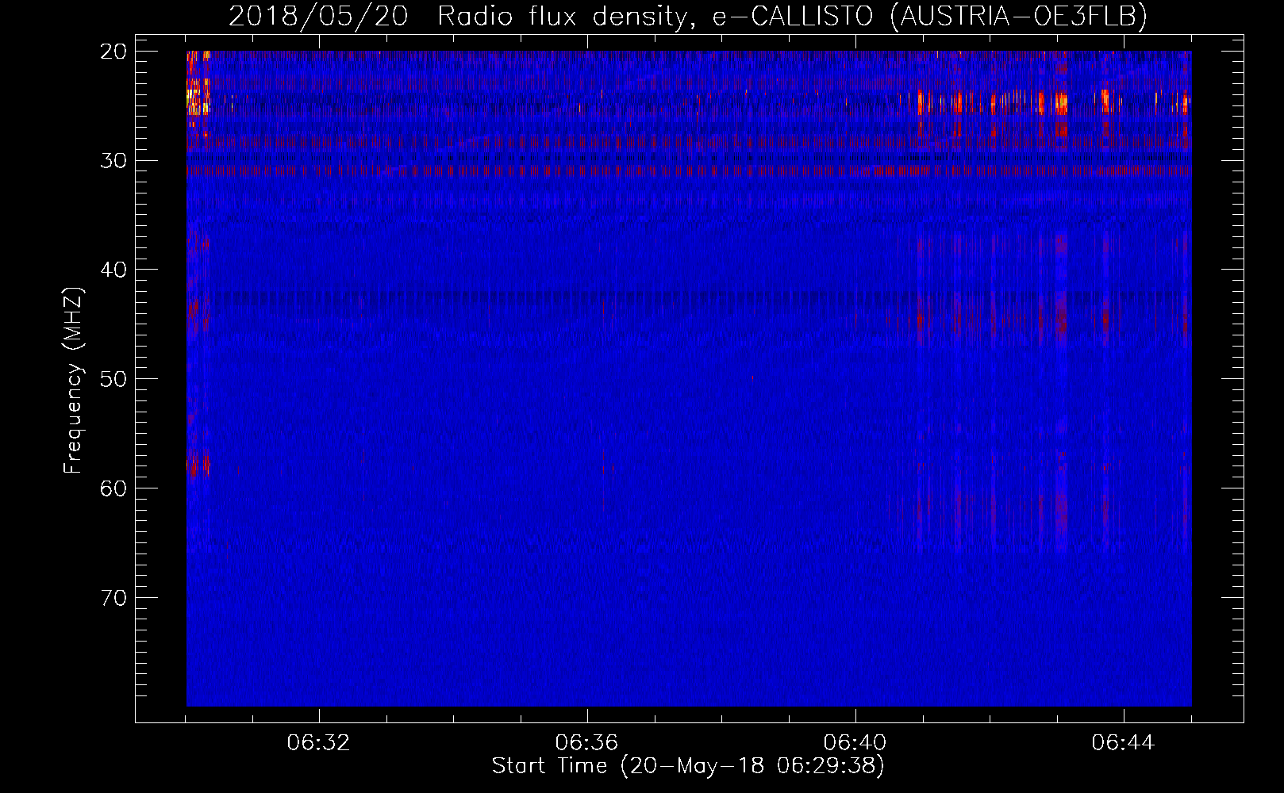Click the 30 MHz frequency tick label

point(113,161)
